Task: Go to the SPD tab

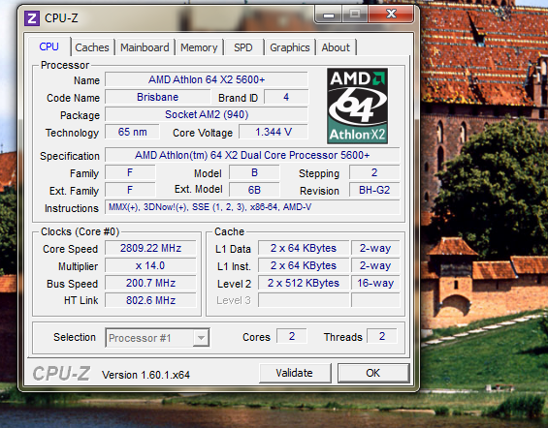Action: [243, 47]
